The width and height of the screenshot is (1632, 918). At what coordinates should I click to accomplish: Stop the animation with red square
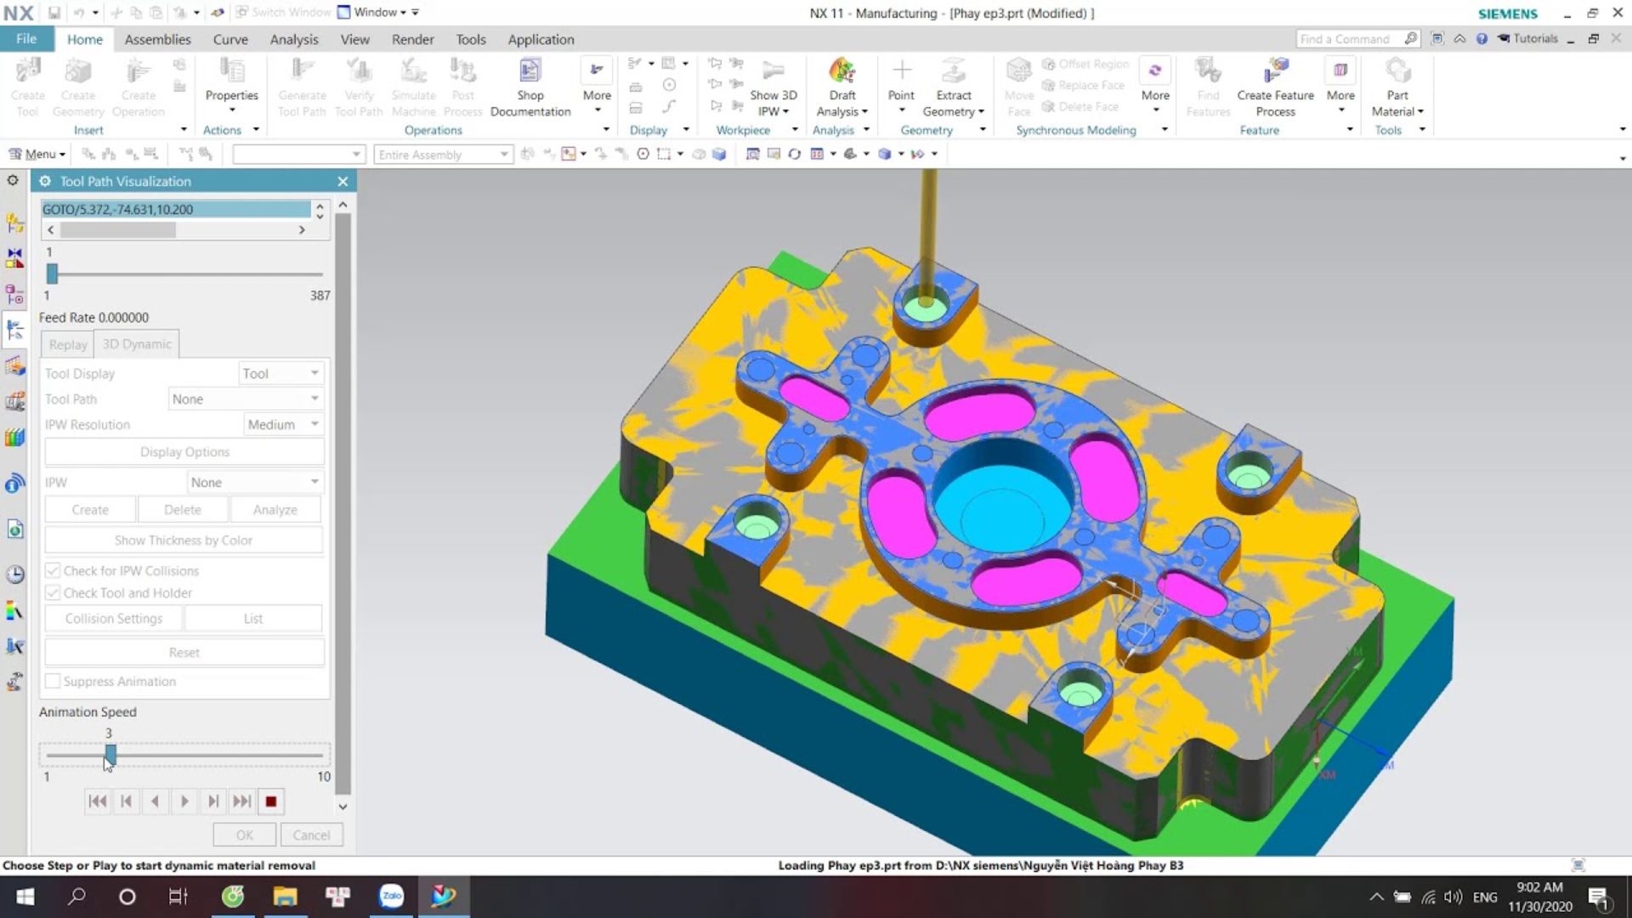click(271, 801)
